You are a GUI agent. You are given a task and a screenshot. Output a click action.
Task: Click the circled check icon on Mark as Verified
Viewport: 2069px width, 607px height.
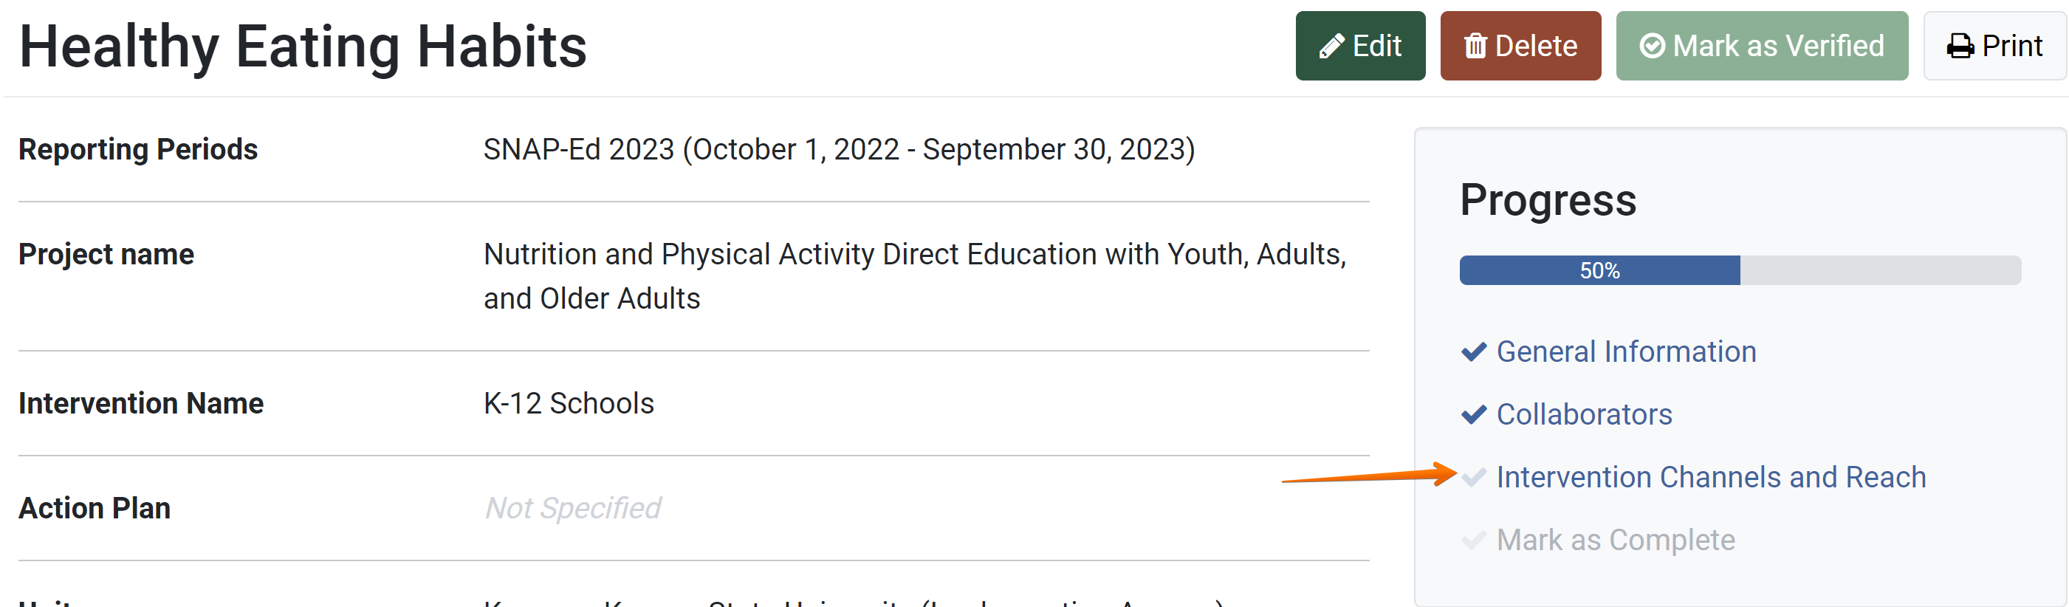tap(1651, 47)
